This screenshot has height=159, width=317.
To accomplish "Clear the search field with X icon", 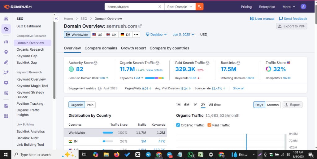I will [160, 7].
